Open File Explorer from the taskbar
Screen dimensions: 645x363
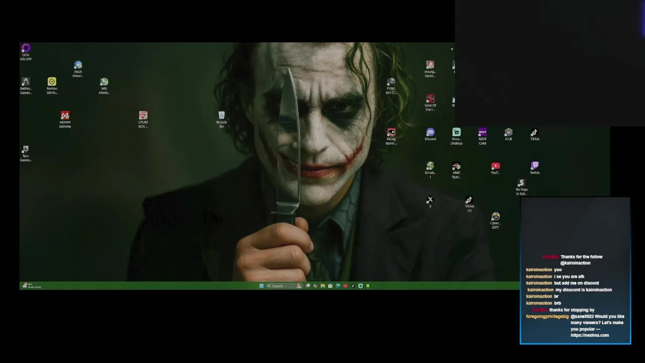tap(322, 286)
